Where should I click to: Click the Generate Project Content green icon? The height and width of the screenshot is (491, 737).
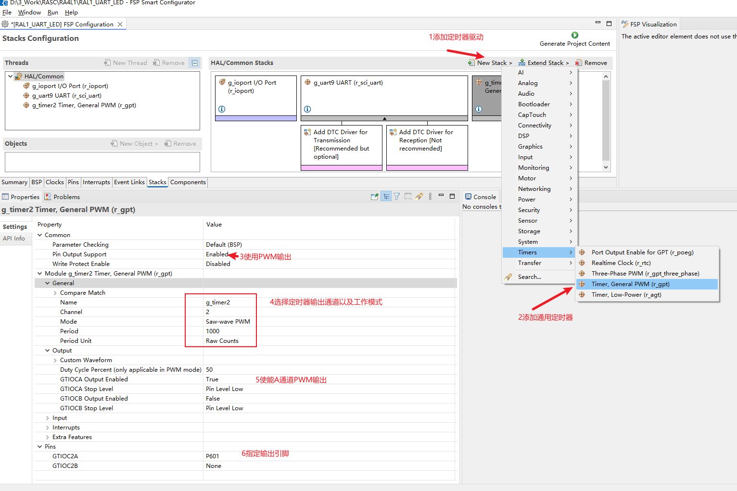tap(574, 35)
